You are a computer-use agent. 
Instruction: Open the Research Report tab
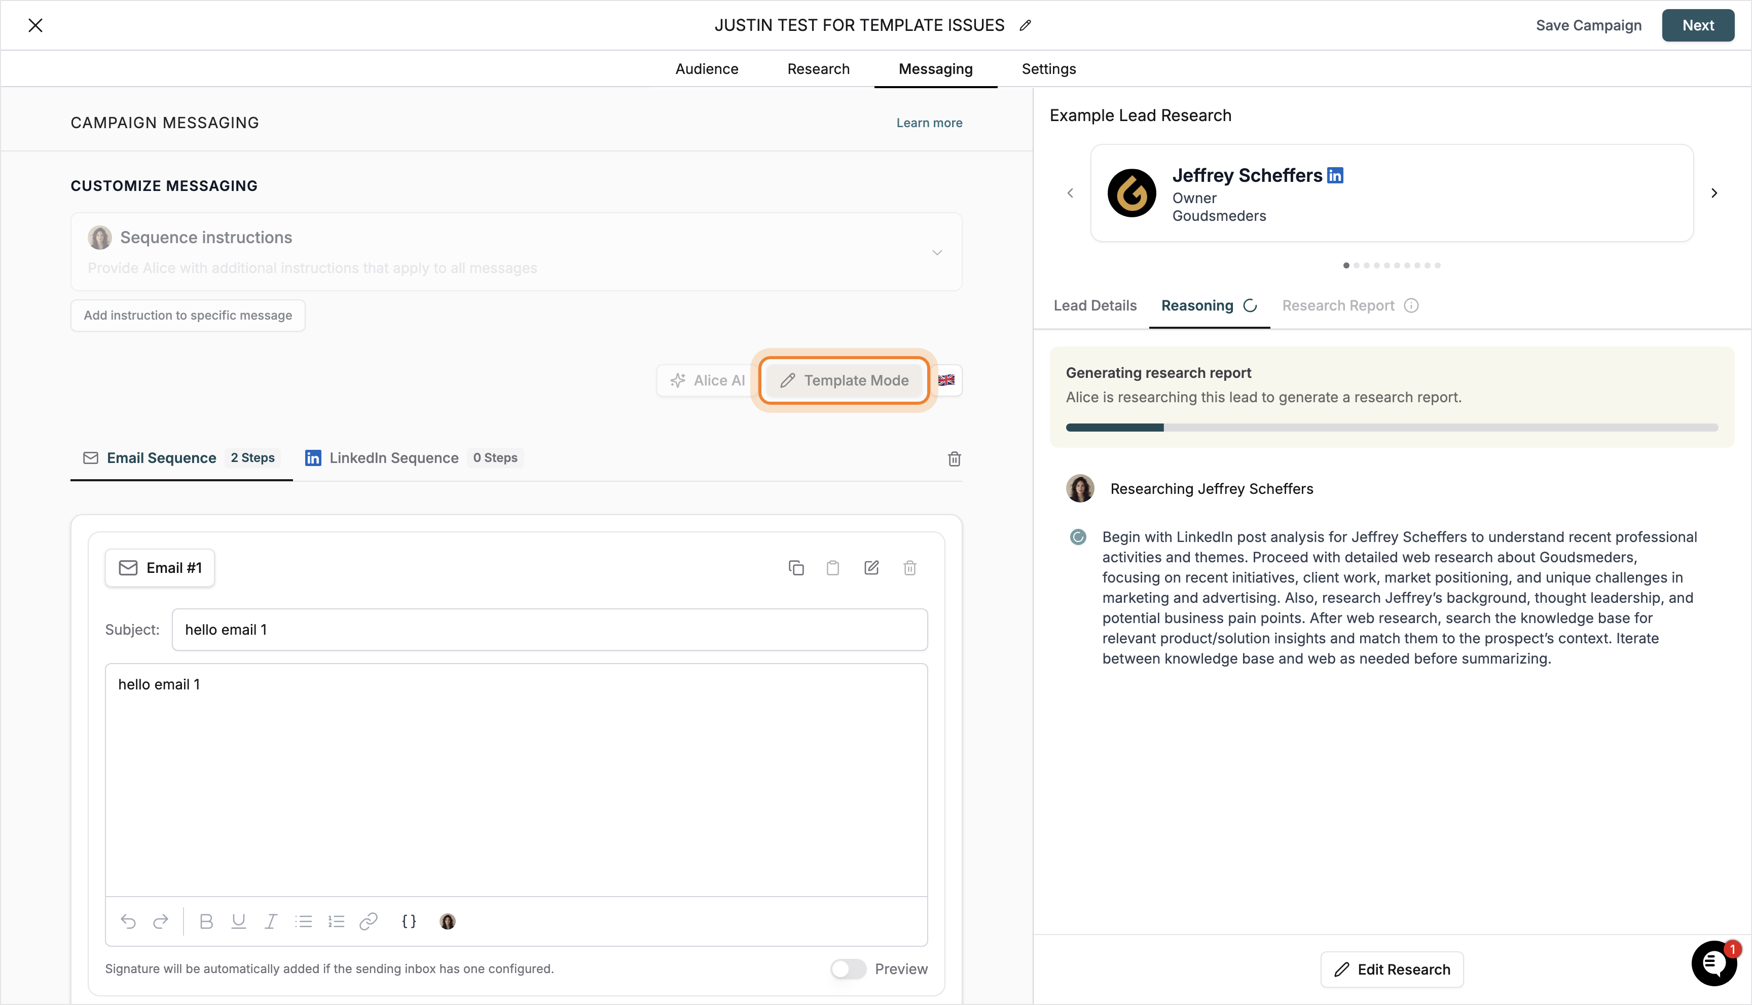pyautogui.click(x=1338, y=305)
